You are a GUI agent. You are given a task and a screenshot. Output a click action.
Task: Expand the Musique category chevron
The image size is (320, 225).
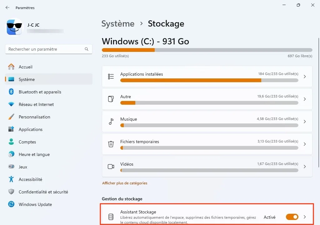305,122
